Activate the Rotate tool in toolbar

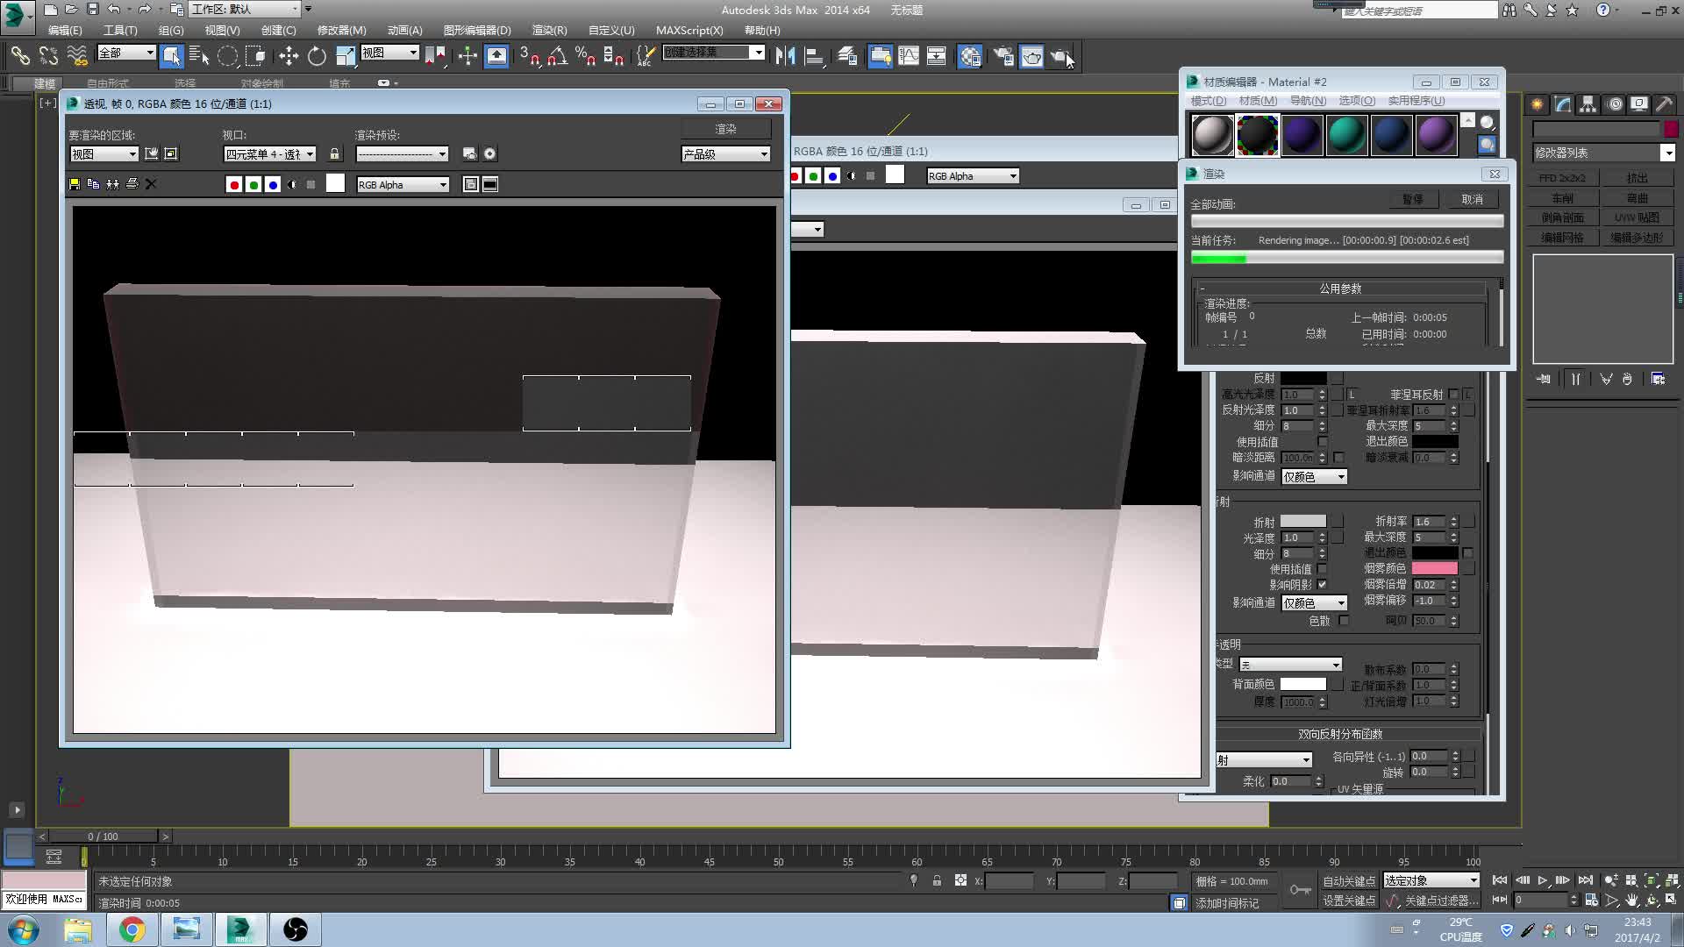pos(317,56)
